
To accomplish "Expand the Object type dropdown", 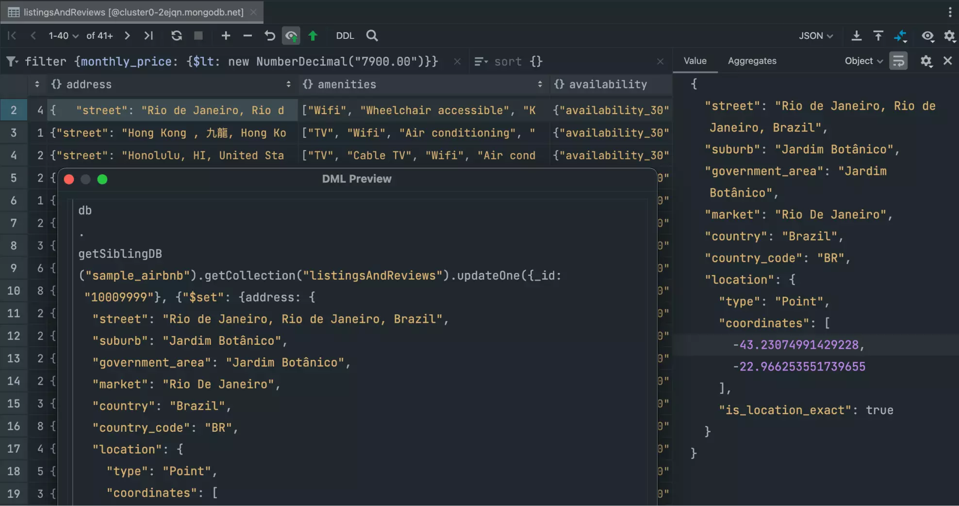I will point(863,61).
